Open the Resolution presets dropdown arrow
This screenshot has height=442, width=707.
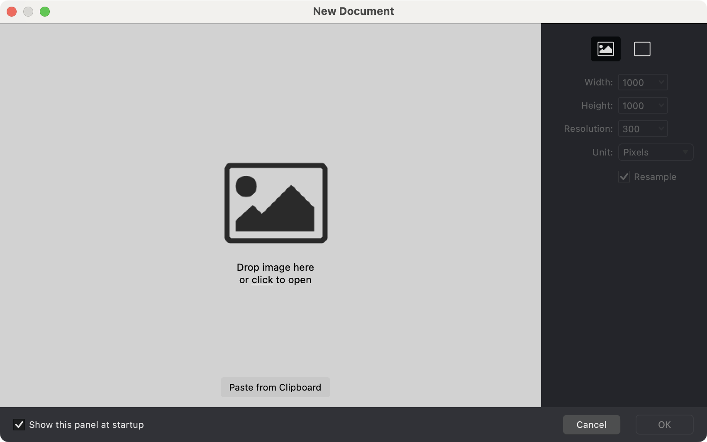[x=661, y=129]
